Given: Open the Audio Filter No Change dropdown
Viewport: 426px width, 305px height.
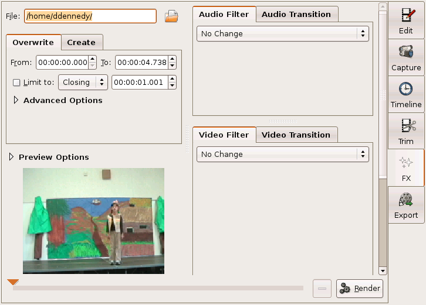Looking at the screenshot, I should pos(282,34).
